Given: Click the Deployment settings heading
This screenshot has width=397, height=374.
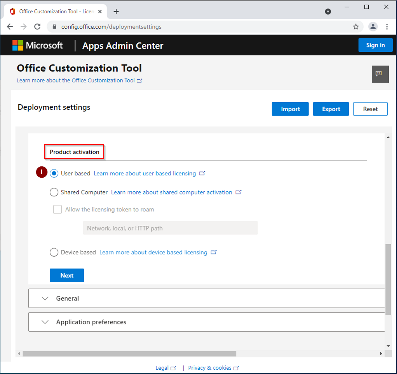Looking at the screenshot, I should [54, 107].
